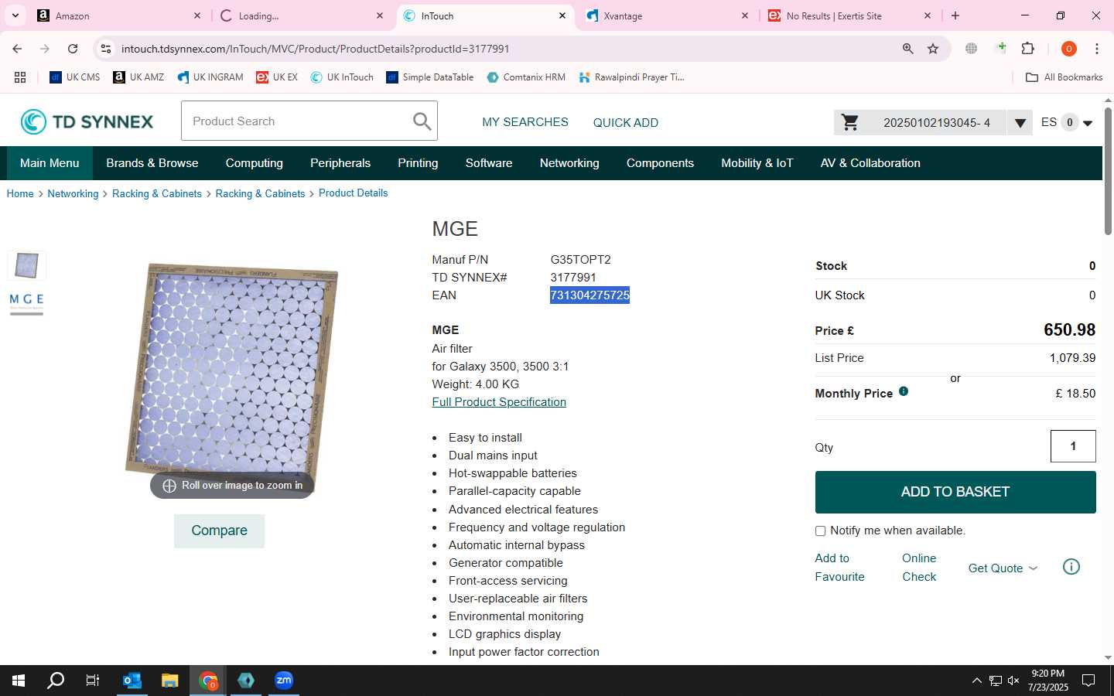
Task: Reload the page with the refresh icon
Action: [73, 49]
